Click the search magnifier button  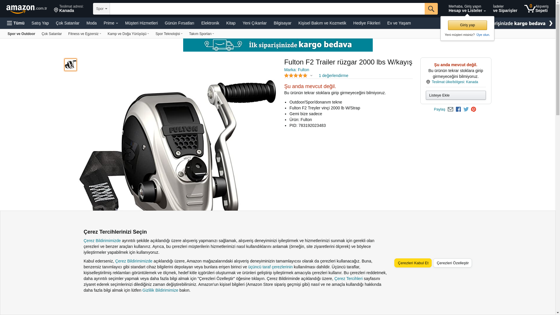click(x=431, y=9)
